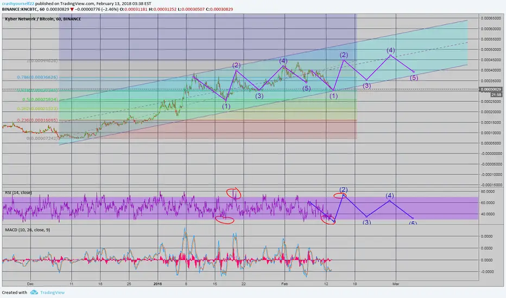The width and height of the screenshot is (506, 298).
Task: Click the 60 interval value after KNCBTC in header
Action: click(42, 9)
